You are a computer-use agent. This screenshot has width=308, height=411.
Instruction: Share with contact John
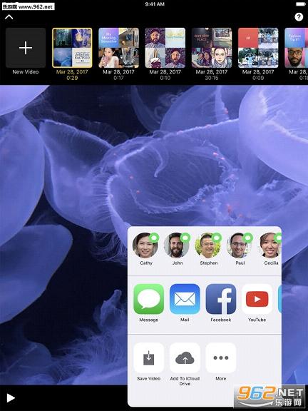(x=177, y=245)
